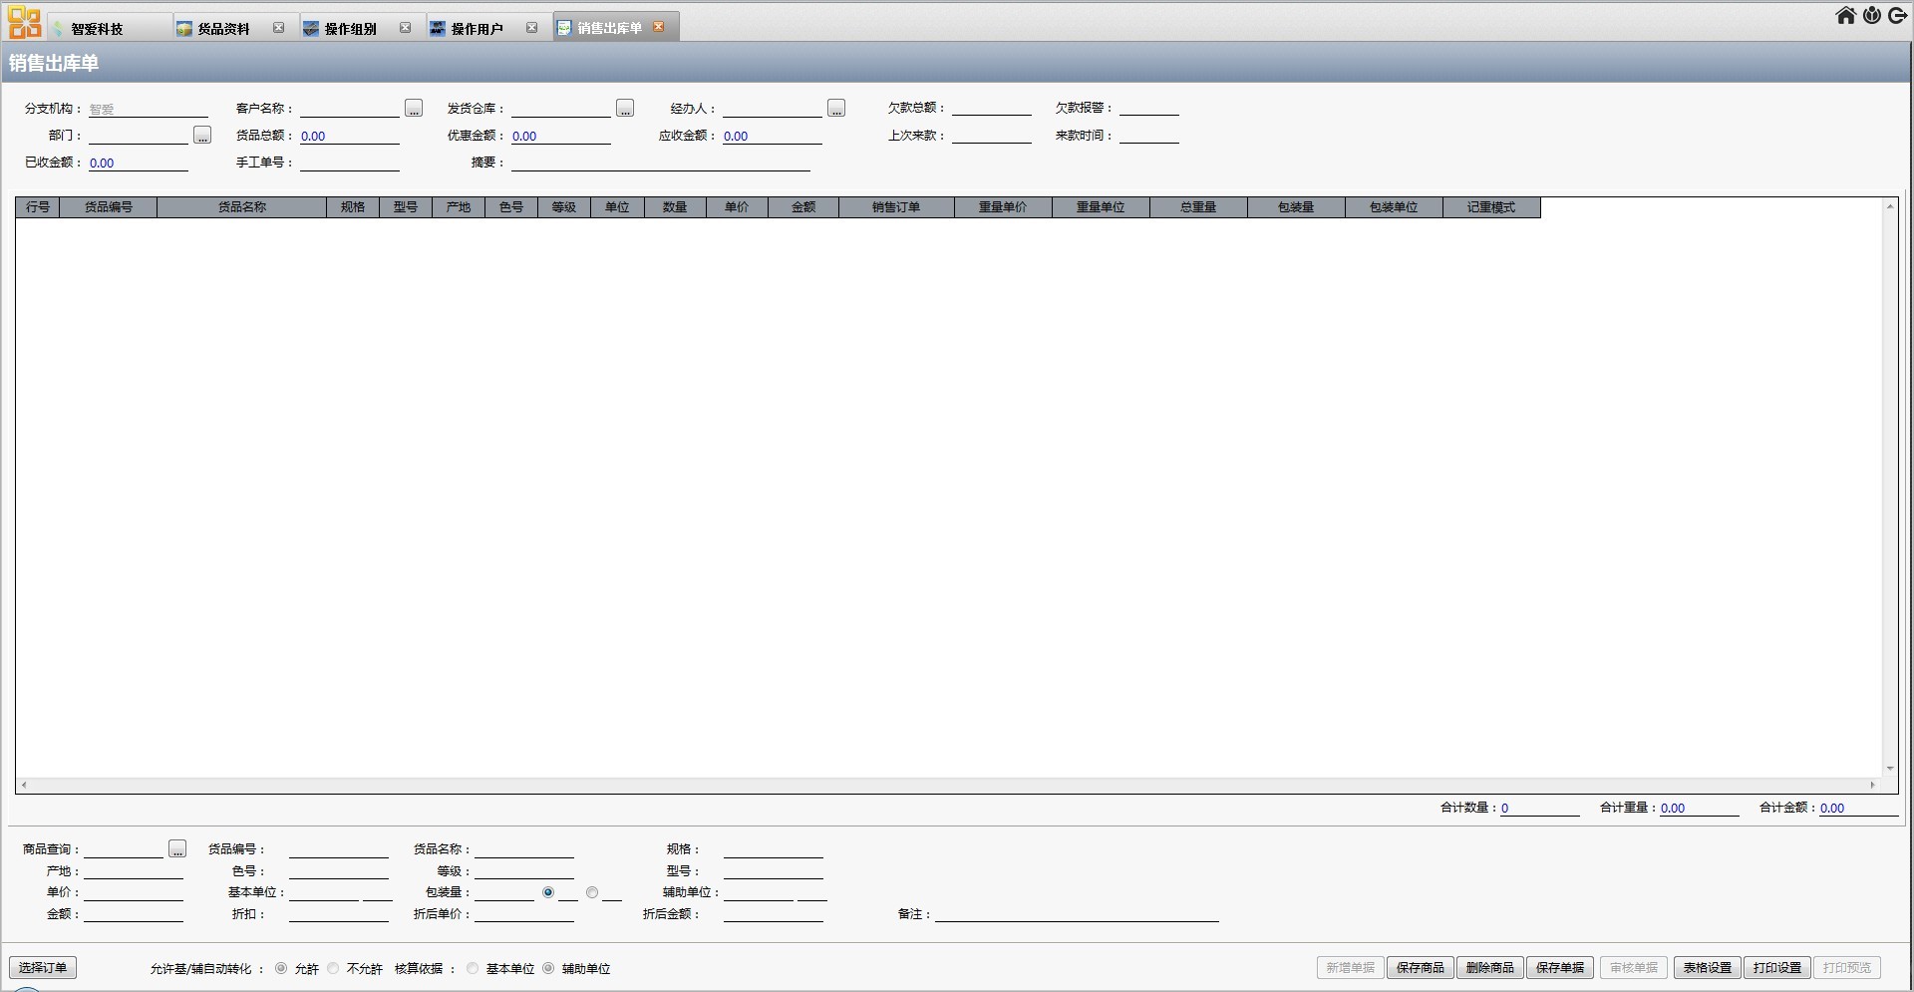Viewport: 1914px width, 992px height.
Task: Click the home icon at top right
Action: (1846, 15)
